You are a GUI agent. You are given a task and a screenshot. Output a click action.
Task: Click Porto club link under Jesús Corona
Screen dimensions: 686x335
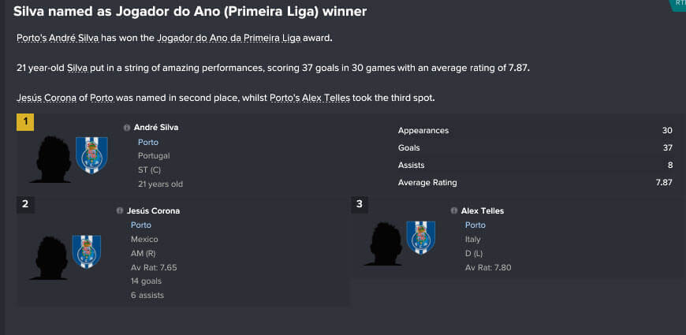pyautogui.click(x=141, y=225)
